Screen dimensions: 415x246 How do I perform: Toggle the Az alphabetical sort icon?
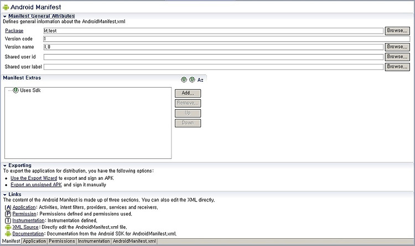pyautogui.click(x=200, y=80)
